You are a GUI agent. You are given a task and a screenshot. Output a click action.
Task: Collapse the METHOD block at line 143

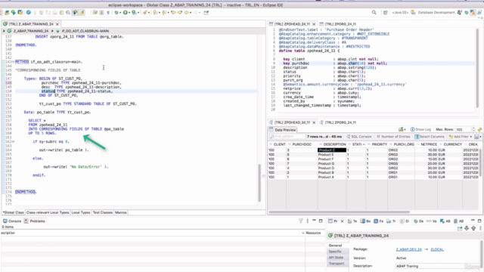[x=13, y=62]
